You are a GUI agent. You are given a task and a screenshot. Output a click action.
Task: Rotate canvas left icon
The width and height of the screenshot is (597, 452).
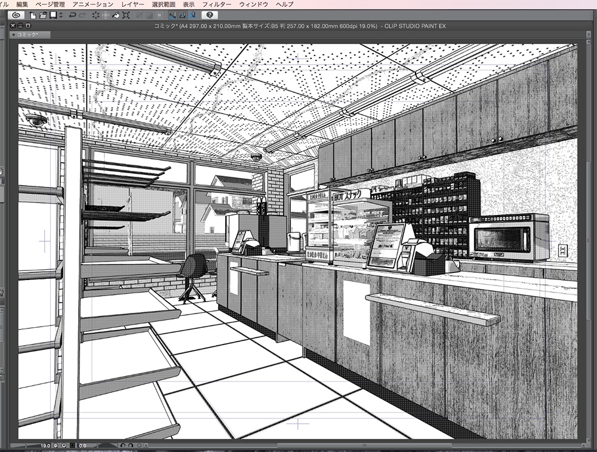pos(122,445)
